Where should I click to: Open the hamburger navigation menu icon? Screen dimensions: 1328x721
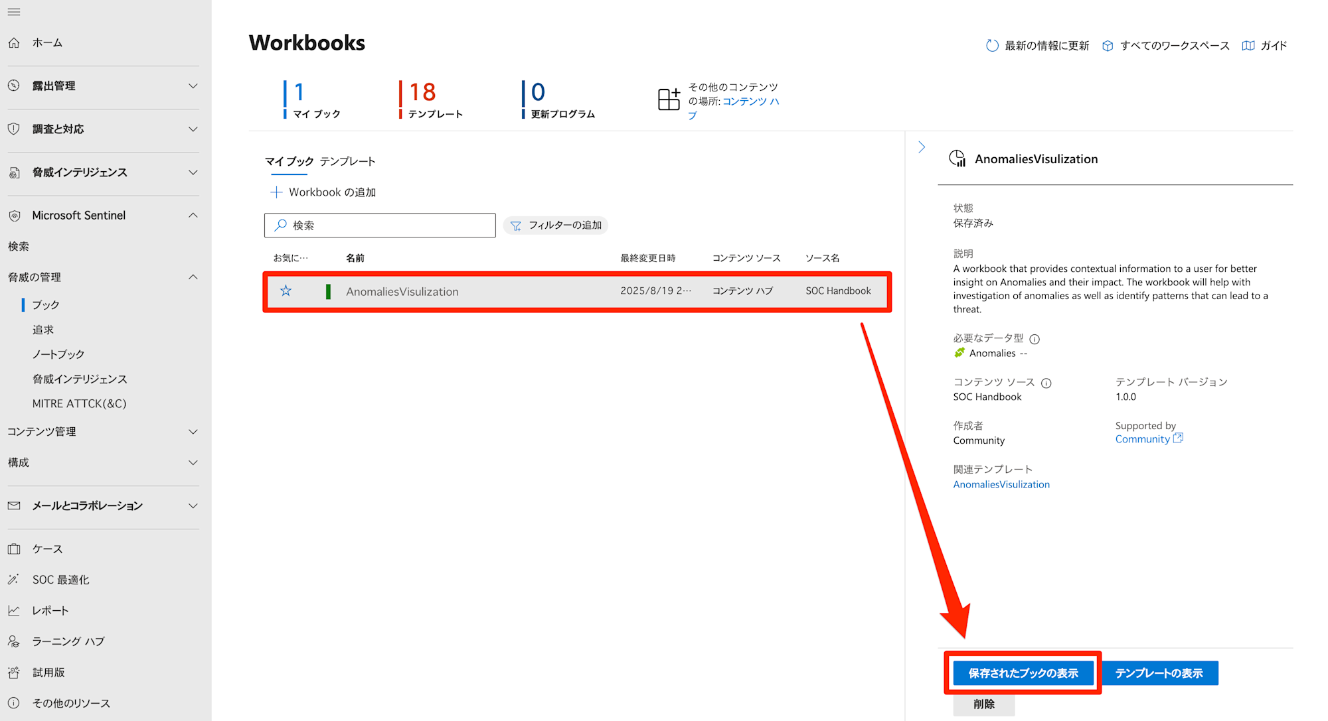pyautogui.click(x=14, y=12)
